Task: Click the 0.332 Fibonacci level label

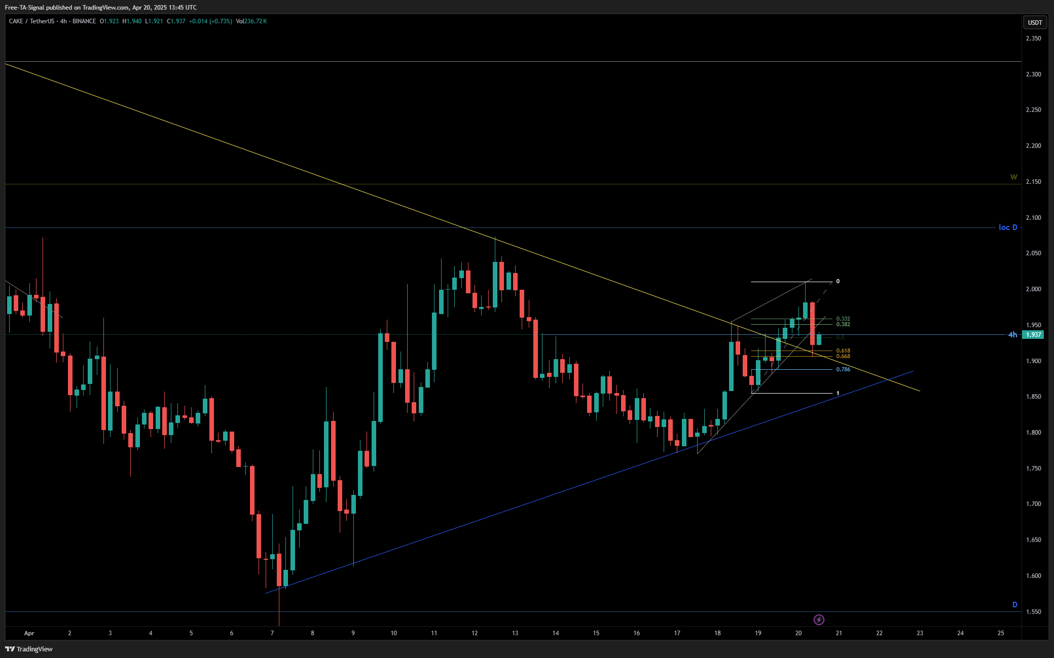Action: click(843, 319)
